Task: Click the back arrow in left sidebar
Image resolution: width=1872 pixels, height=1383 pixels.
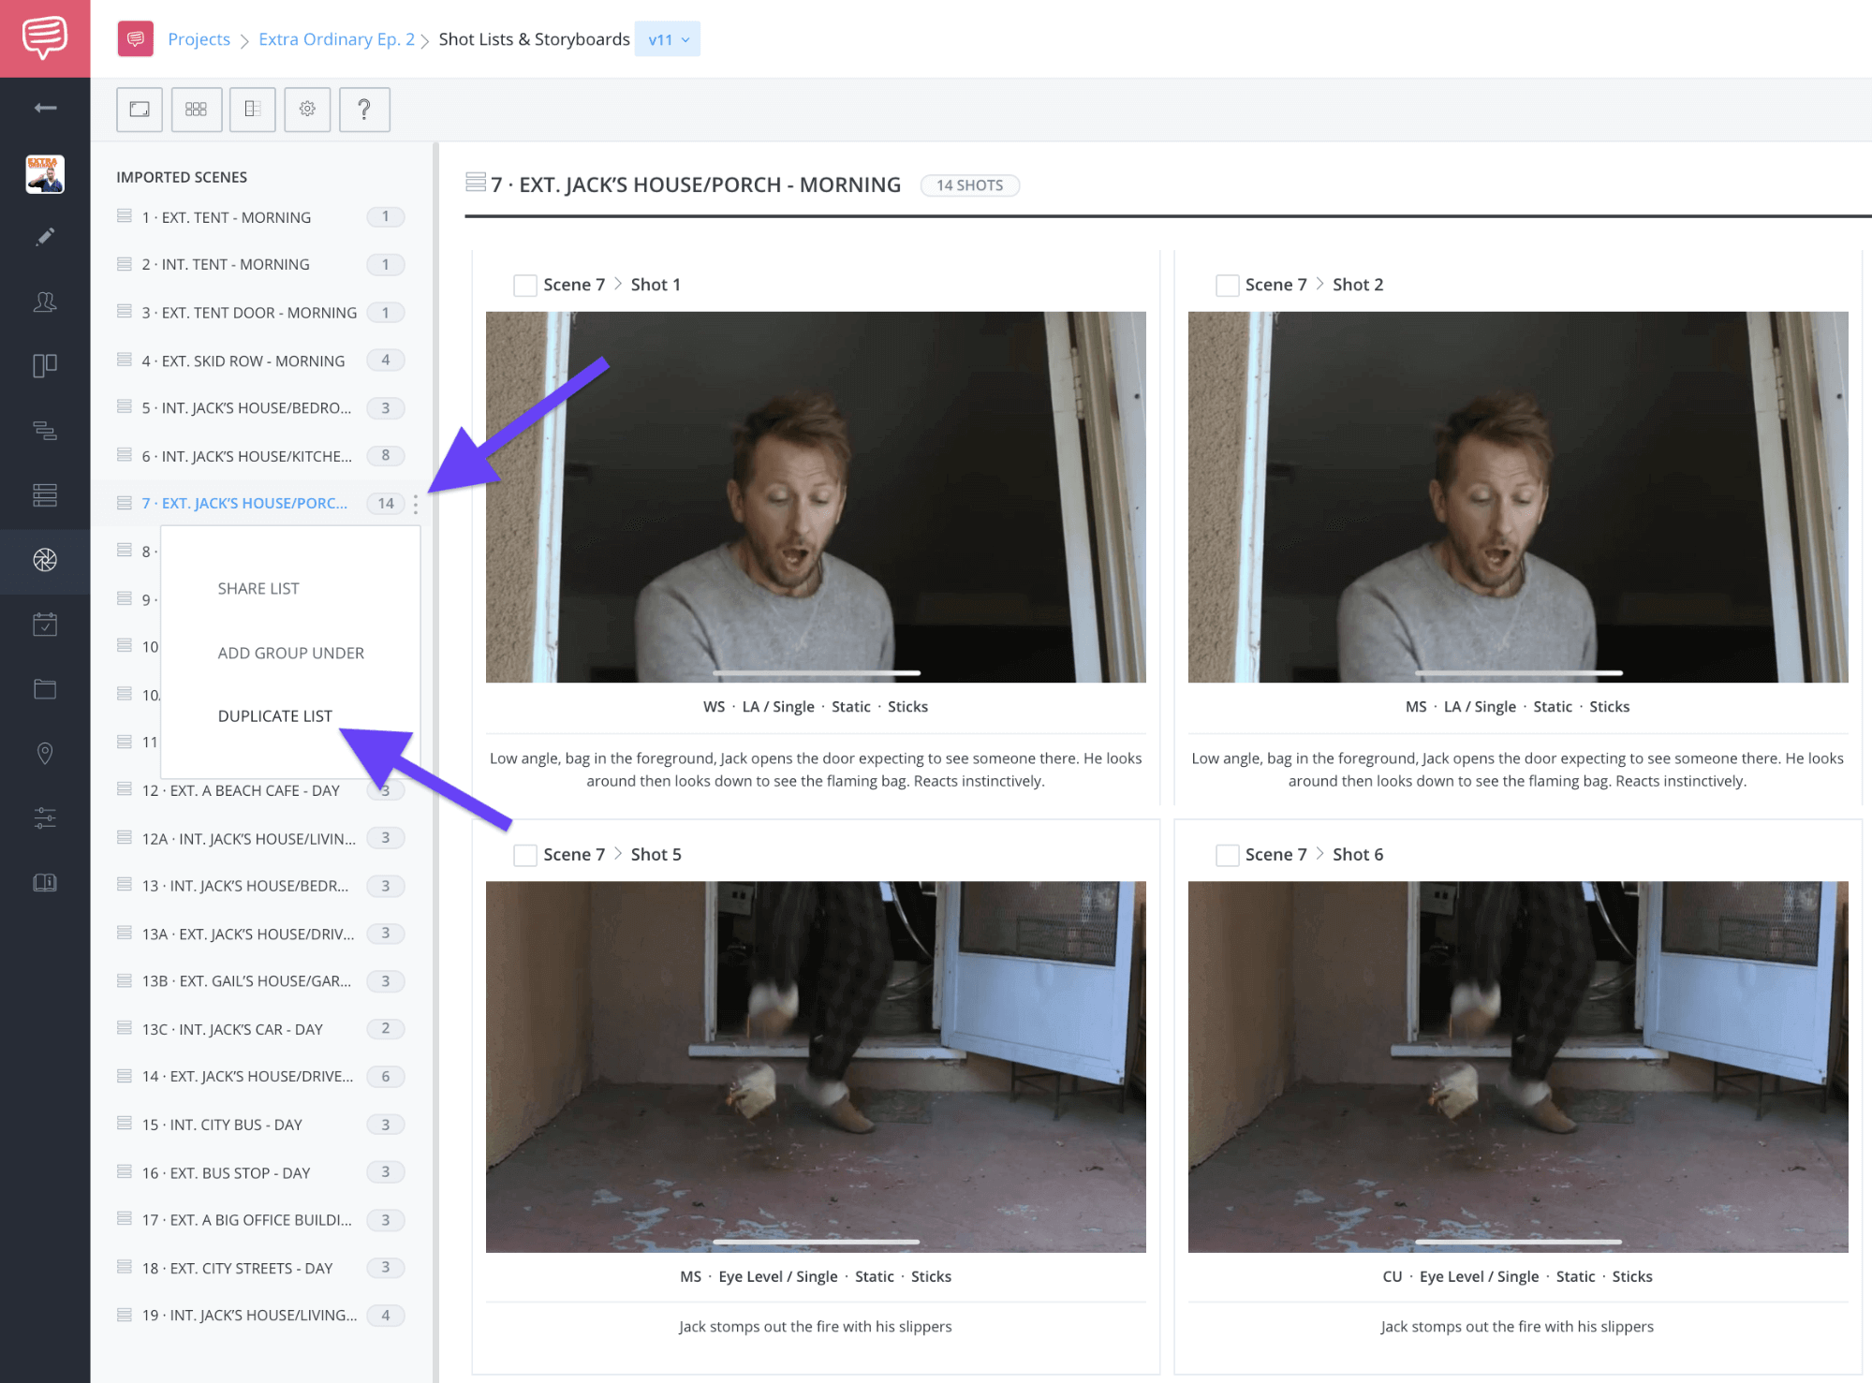Action: (x=45, y=108)
